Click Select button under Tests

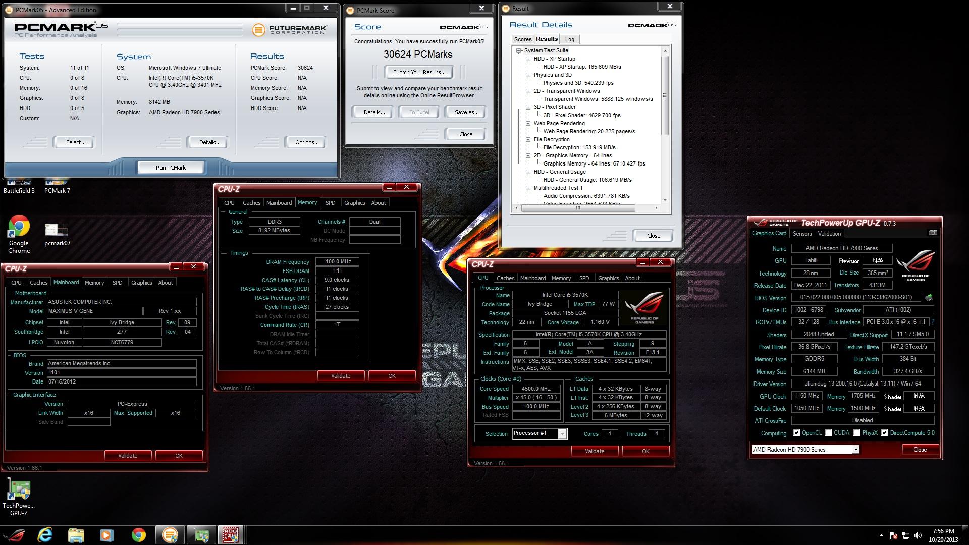point(76,142)
